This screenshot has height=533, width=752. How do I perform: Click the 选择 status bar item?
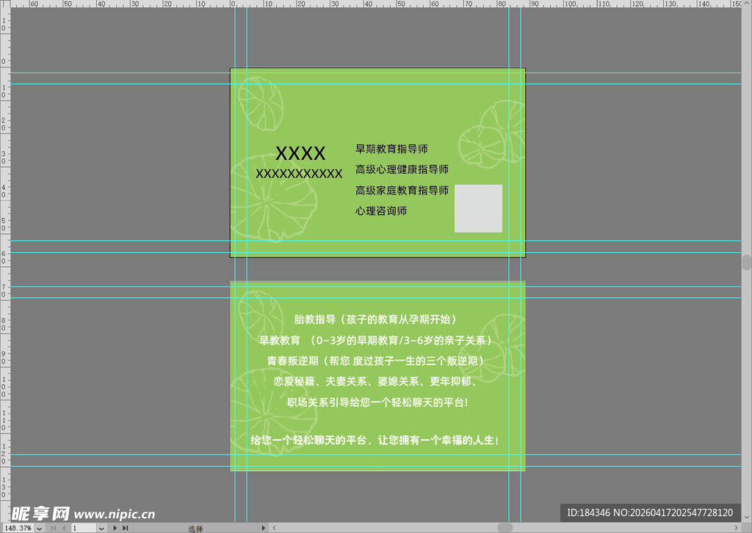coord(195,527)
